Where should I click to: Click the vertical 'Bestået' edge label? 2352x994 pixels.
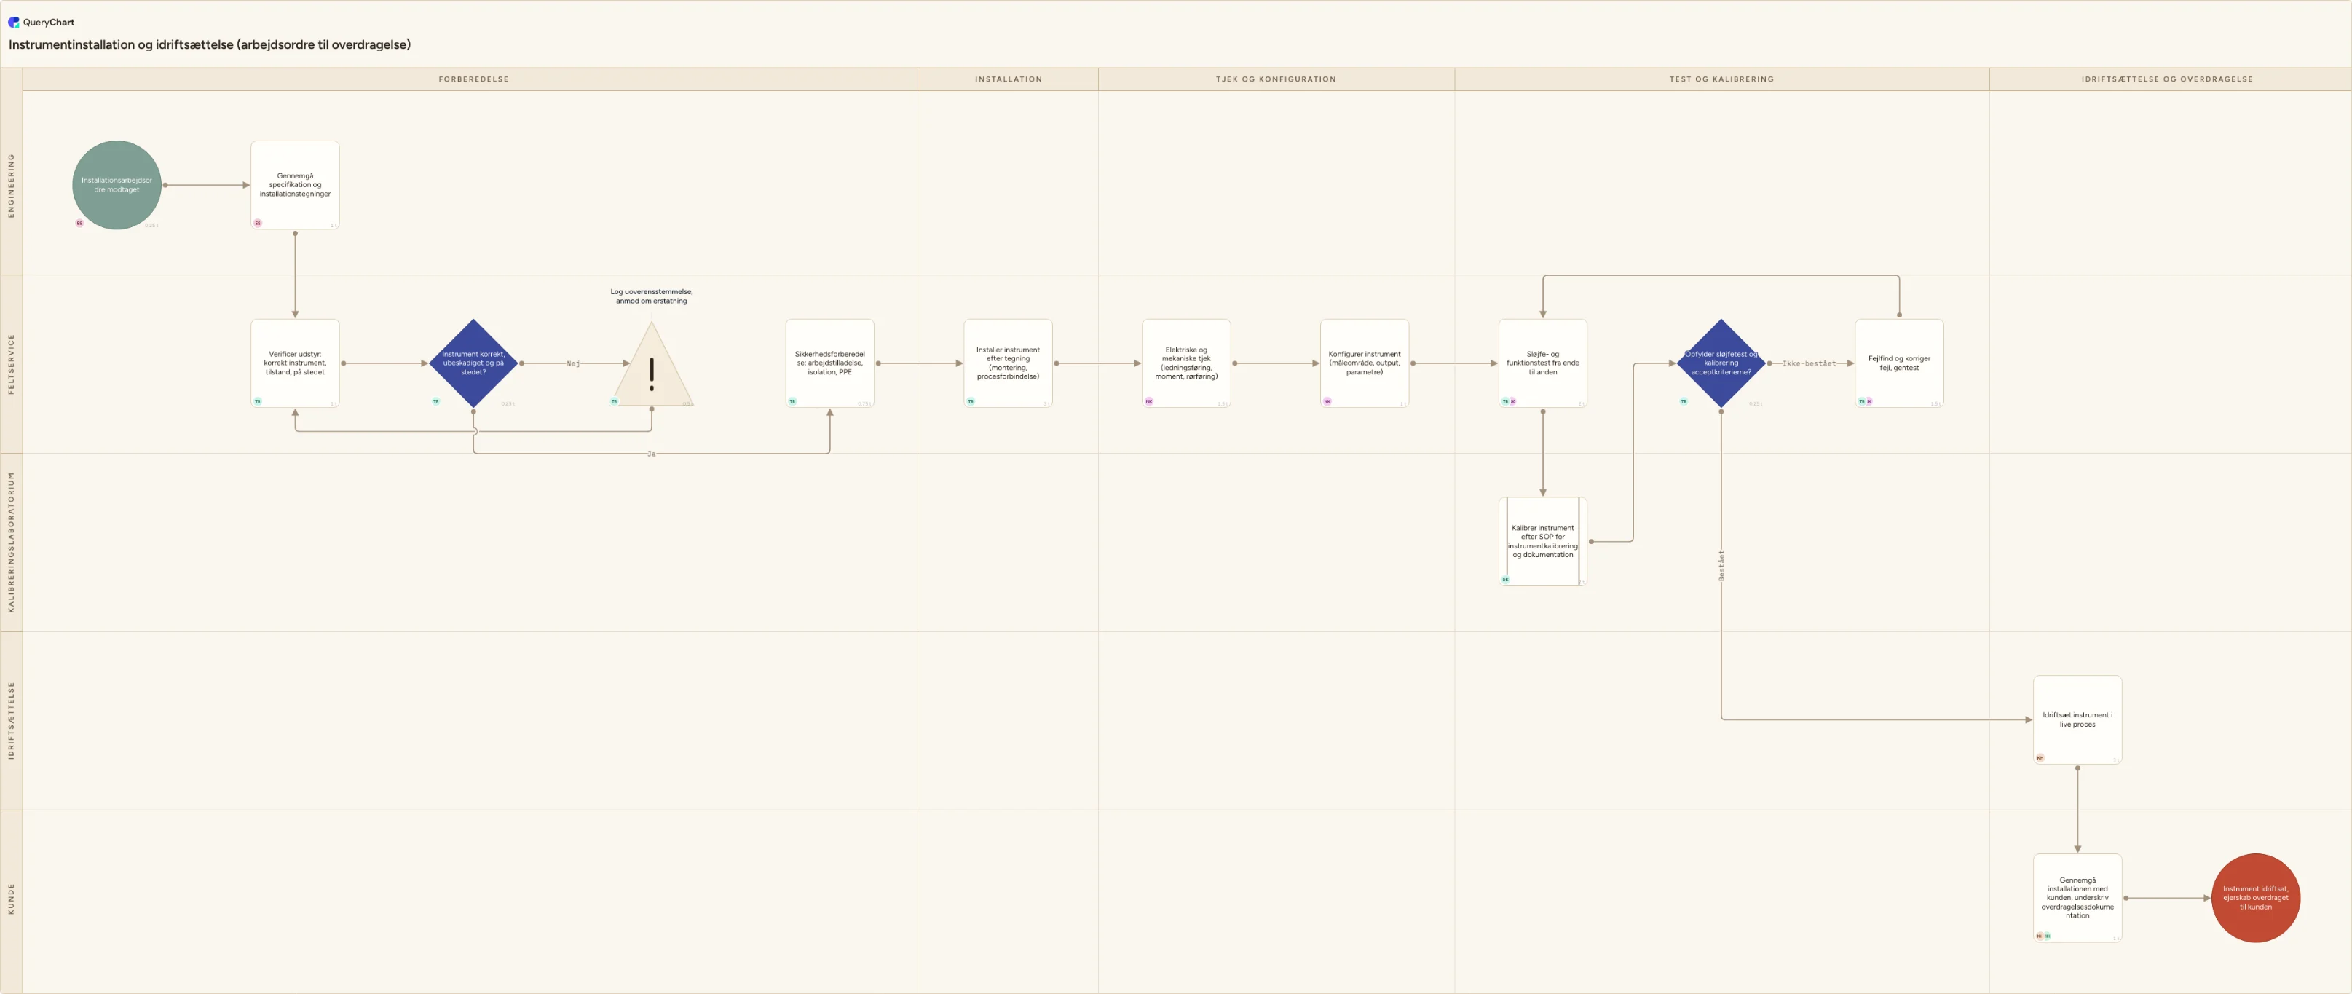[x=1721, y=566]
